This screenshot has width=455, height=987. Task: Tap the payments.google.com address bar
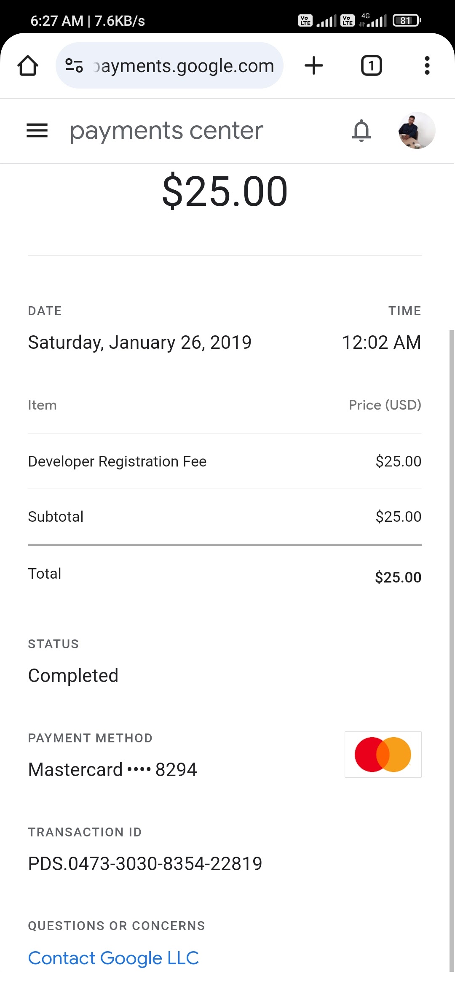pos(183,66)
